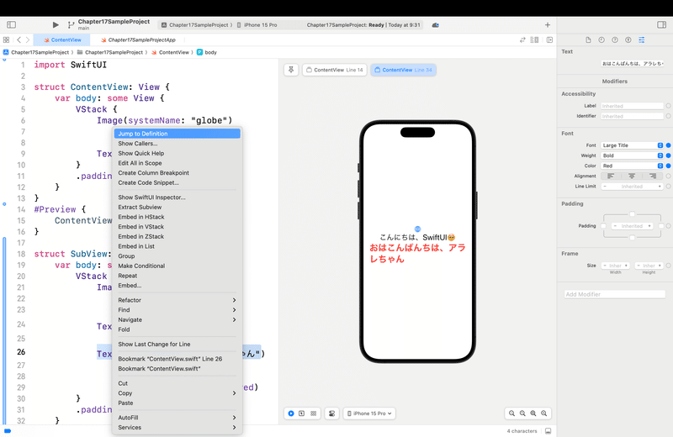This screenshot has height=437, width=673.
Task: Expand the Services submenu
Action: click(177, 428)
